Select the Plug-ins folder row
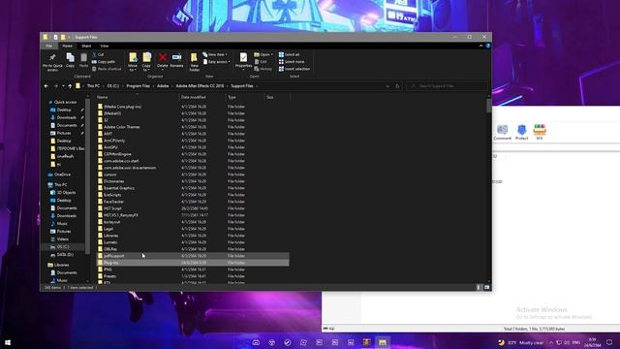The height and width of the screenshot is (349, 620). 193,263
